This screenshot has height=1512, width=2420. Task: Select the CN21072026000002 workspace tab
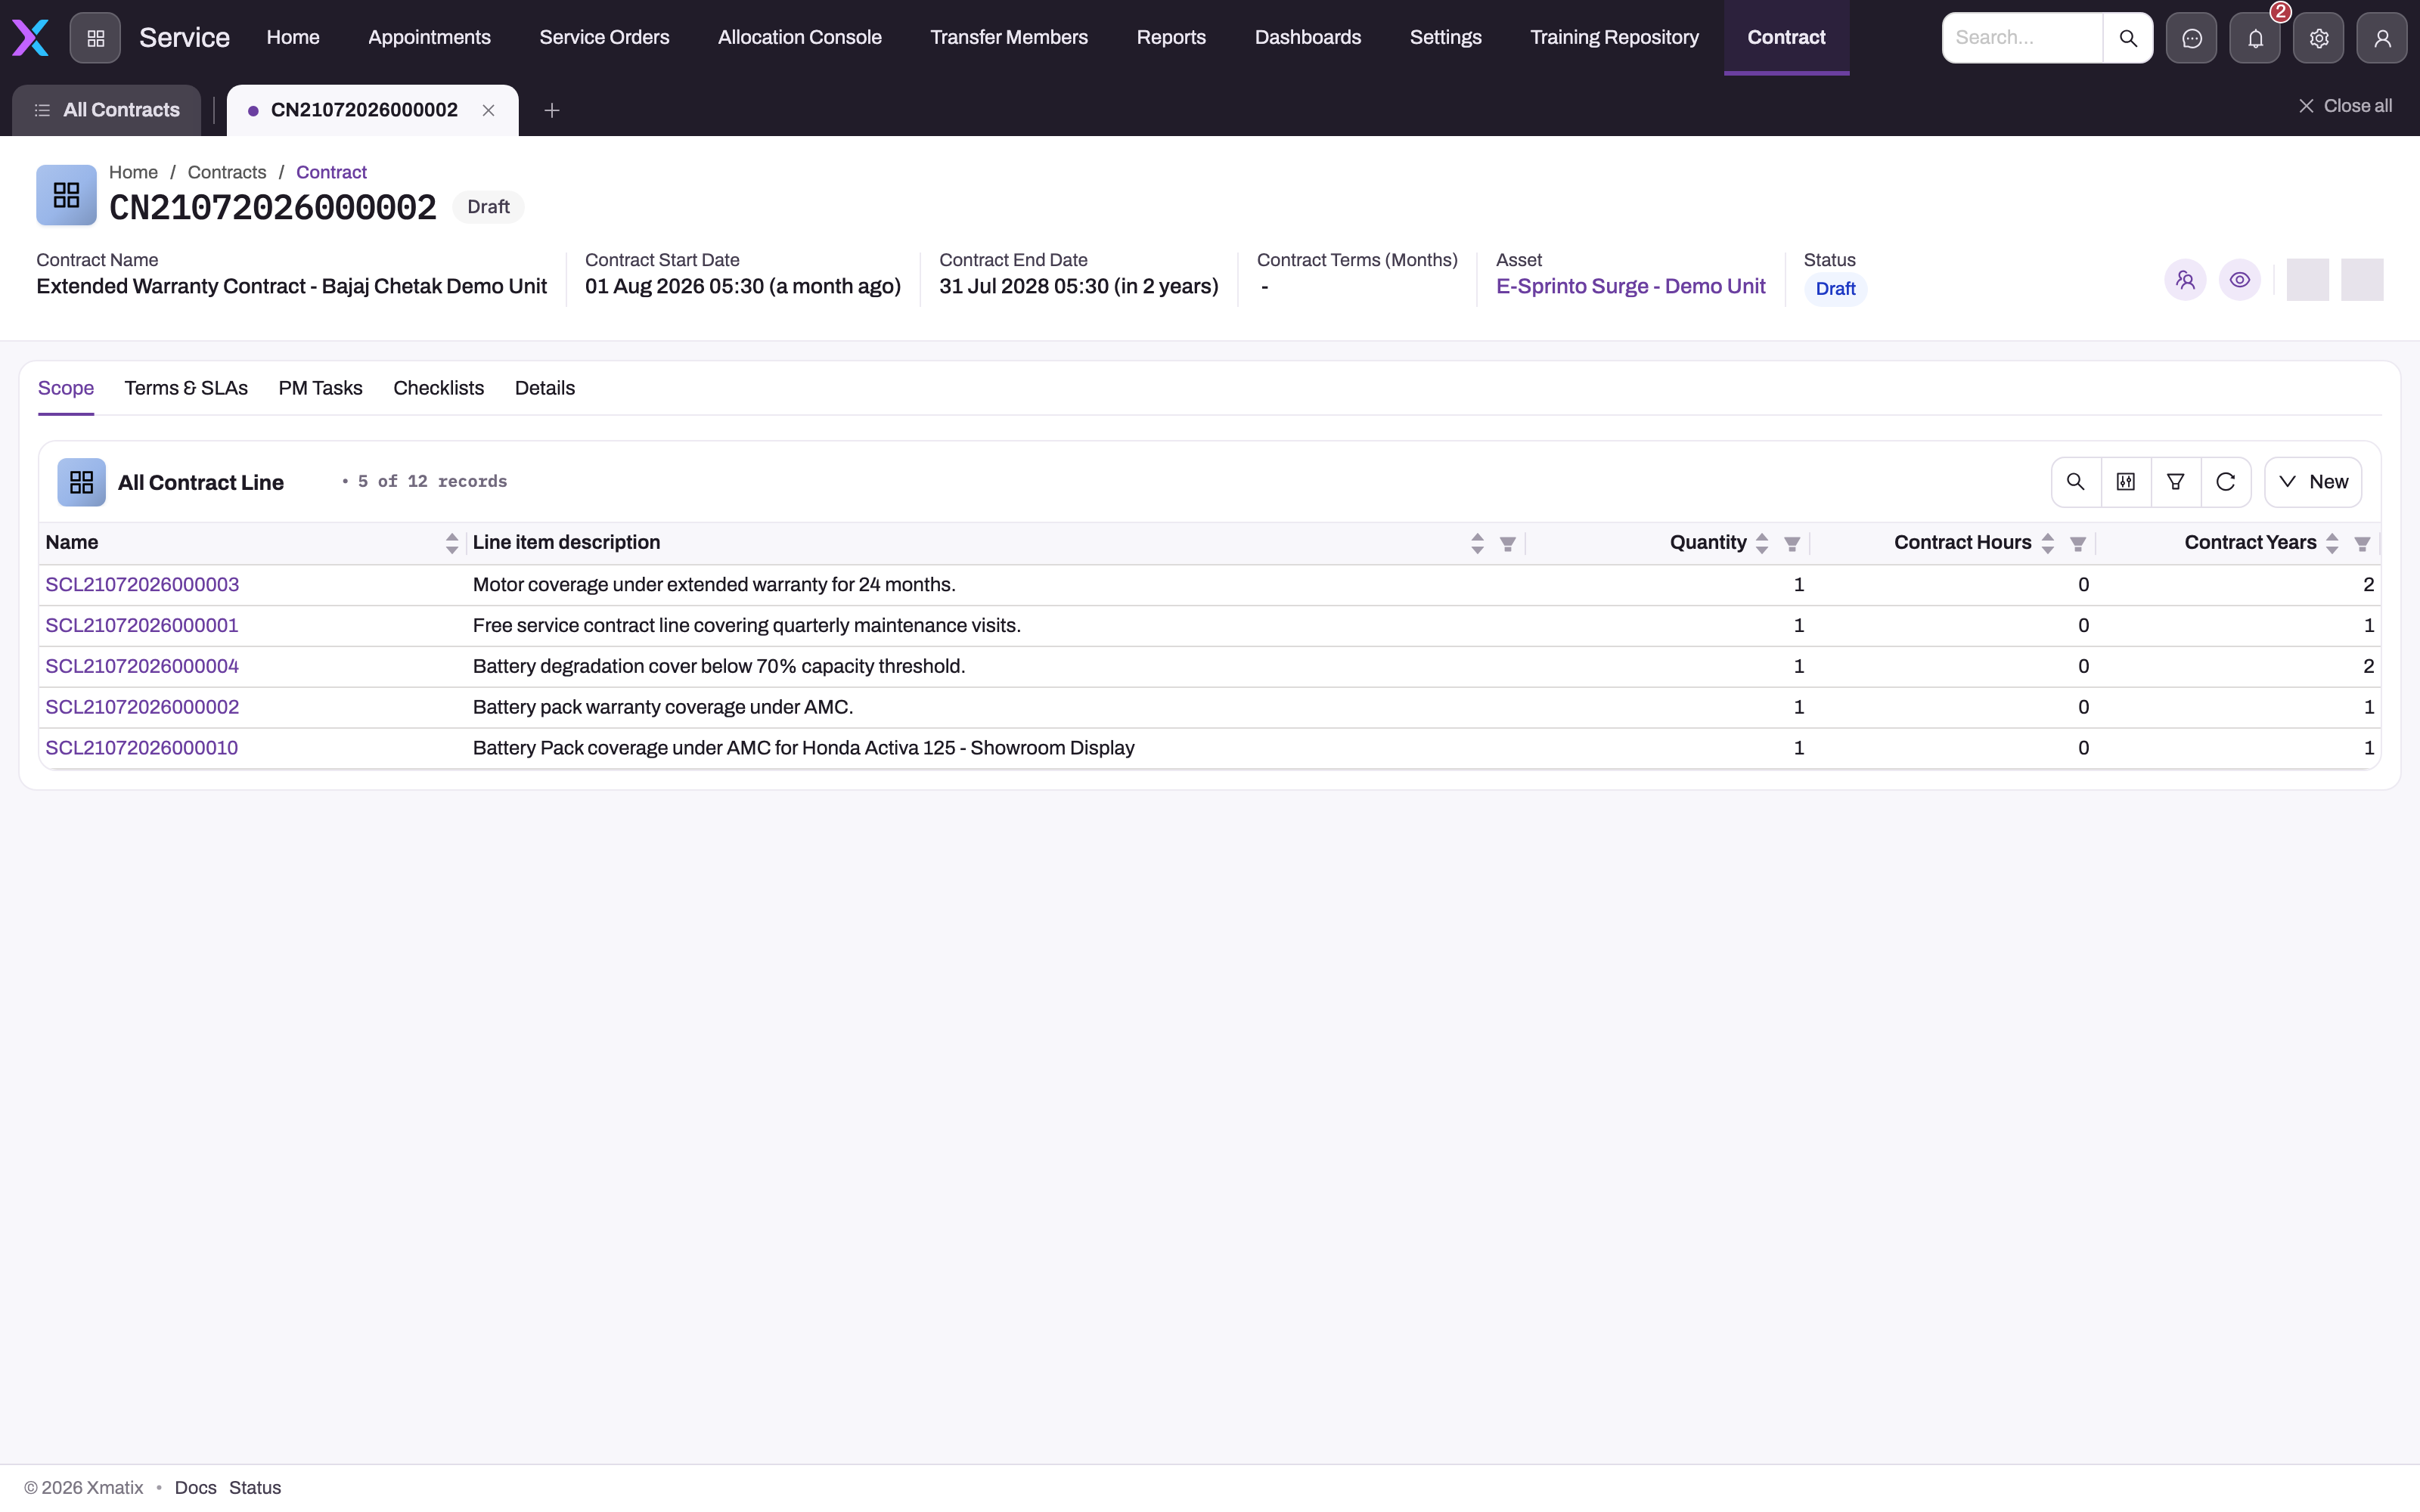[x=364, y=110]
